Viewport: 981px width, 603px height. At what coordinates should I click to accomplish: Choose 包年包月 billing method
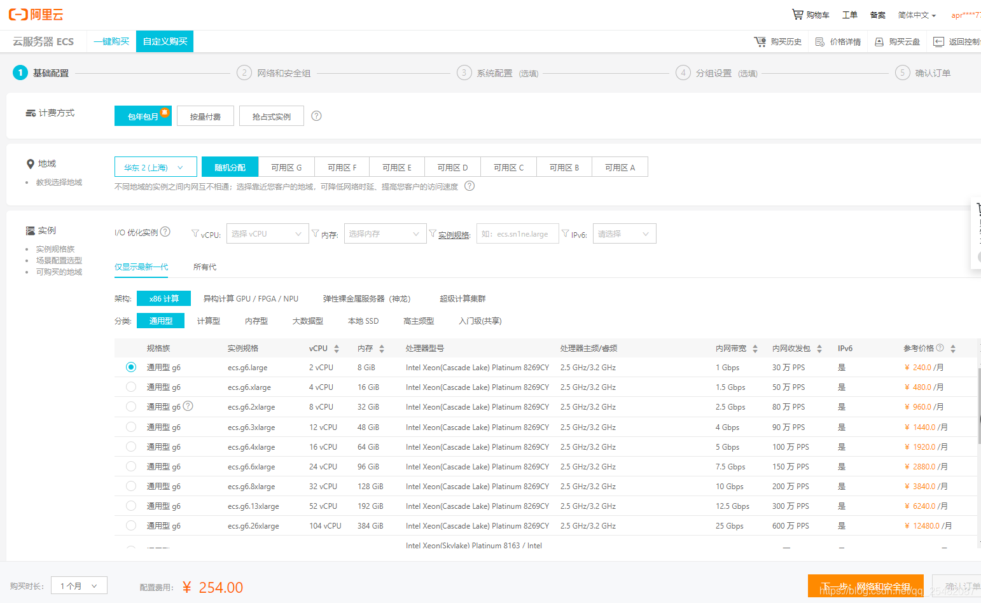143,116
